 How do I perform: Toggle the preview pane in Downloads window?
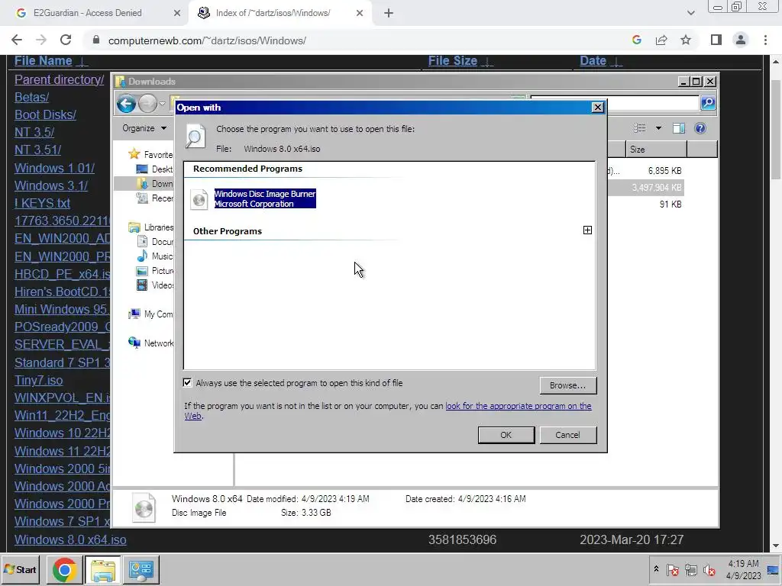tap(679, 128)
